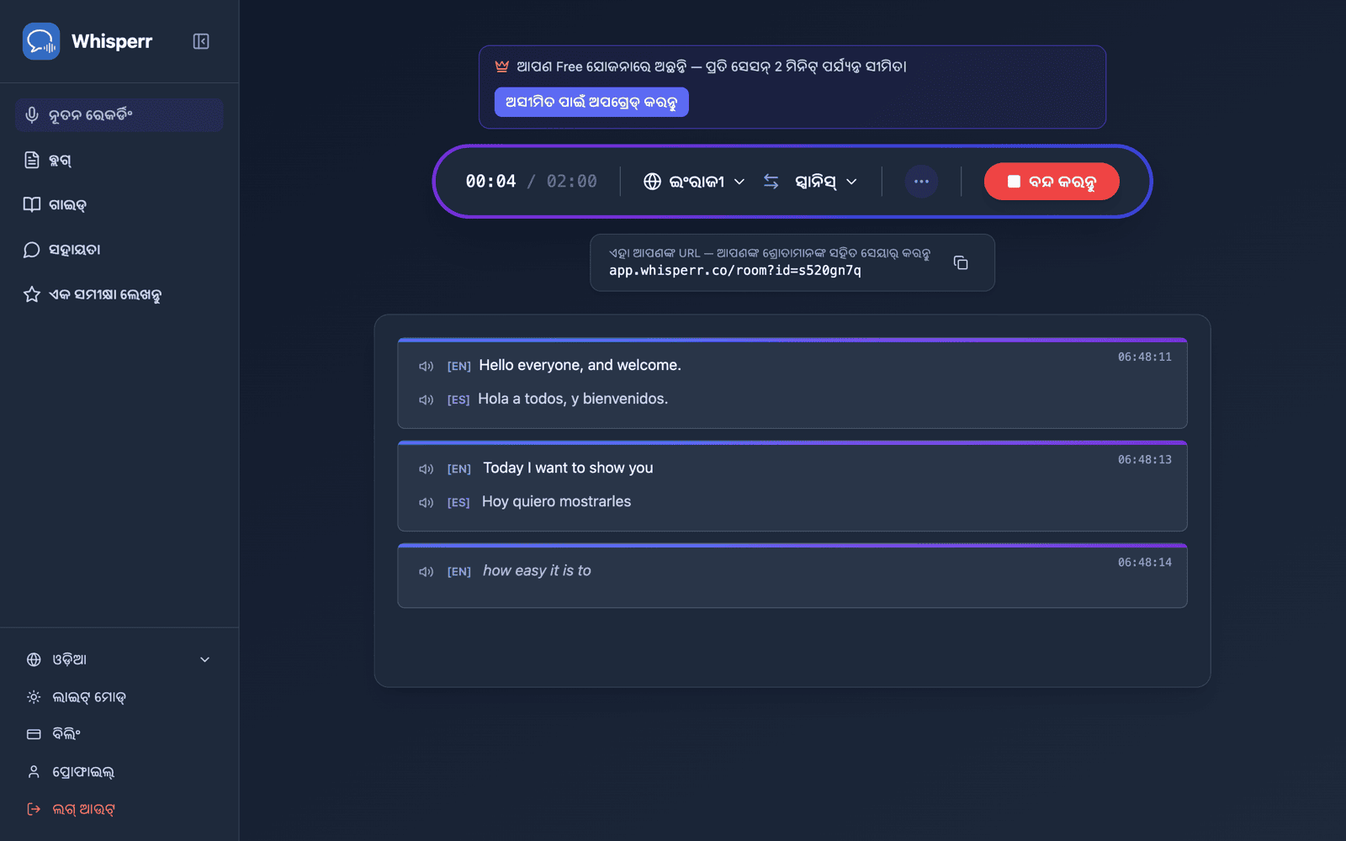The height and width of the screenshot is (841, 1346).
Task: Click the [EN] tag on 'how easy it is to' line
Action: pyautogui.click(x=458, y=571)
